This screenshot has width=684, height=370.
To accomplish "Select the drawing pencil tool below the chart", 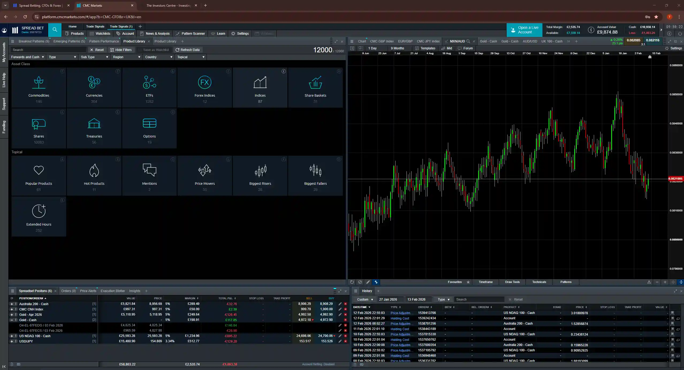I will click(x=368, y=282).
